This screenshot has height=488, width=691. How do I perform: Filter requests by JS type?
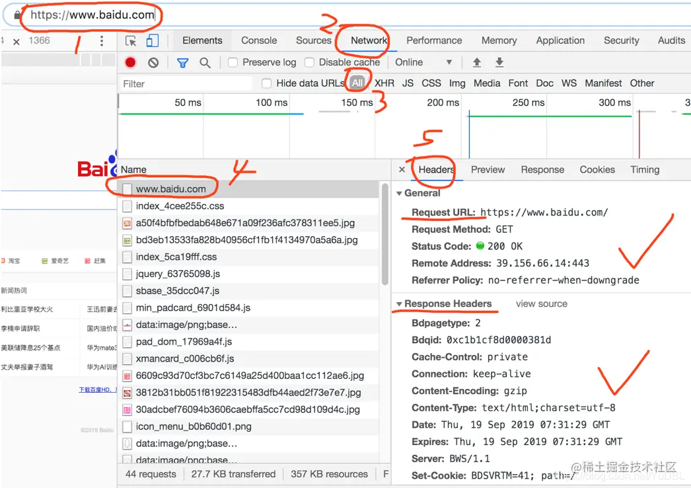[408, 83]
